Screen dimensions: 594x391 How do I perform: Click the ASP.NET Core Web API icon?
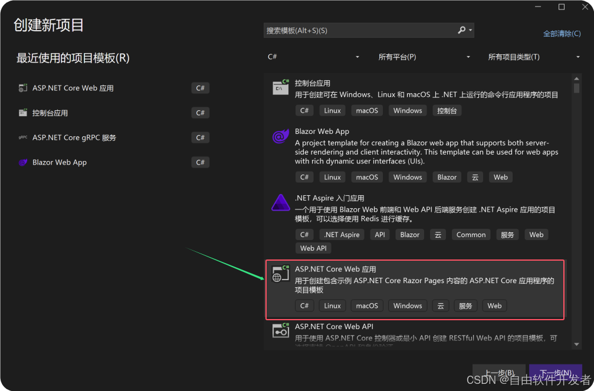[x=281, y=330]
